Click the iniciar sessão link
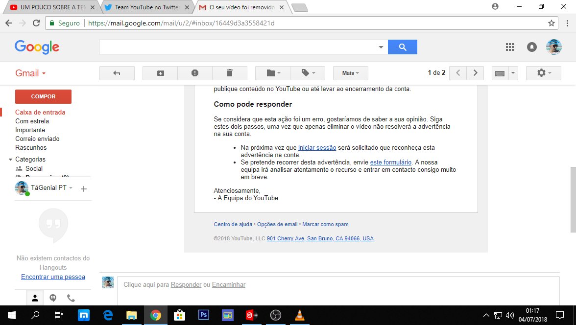Screen dimensions: 576x325 [x=317, y=148]
